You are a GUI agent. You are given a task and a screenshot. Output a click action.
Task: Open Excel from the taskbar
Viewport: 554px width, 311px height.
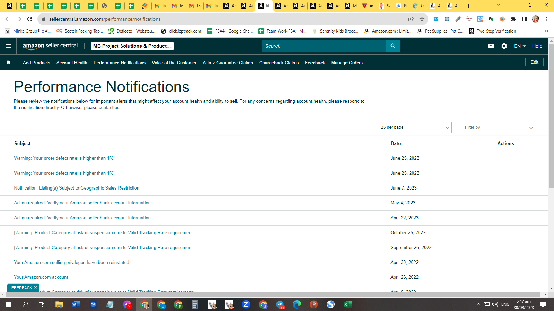click(x=348, y=304)
